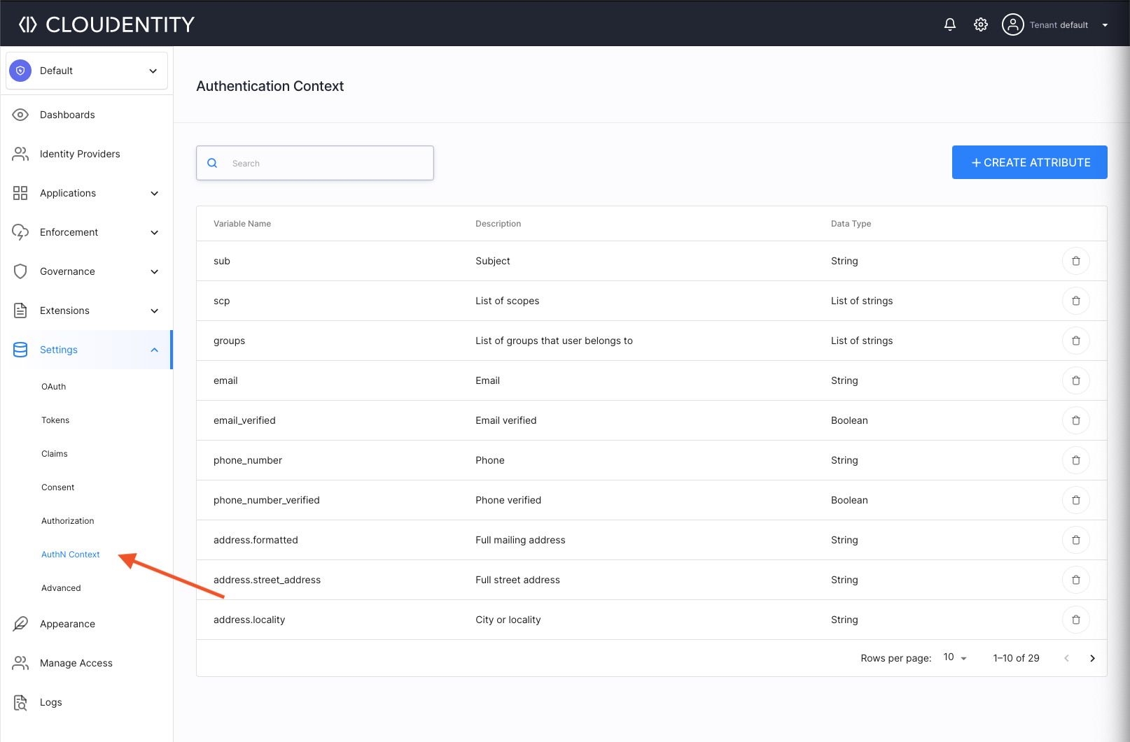Delete the groups attribute
The height and width of the screenshot is (742, 1130).
pyautogui.click(x=1076, y=341)
